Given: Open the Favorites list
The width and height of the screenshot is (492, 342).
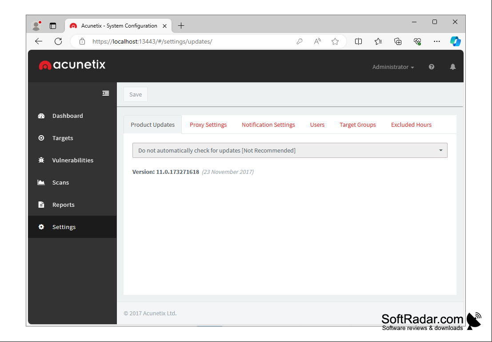Looking at the screenshot, I should click(378, 41).
